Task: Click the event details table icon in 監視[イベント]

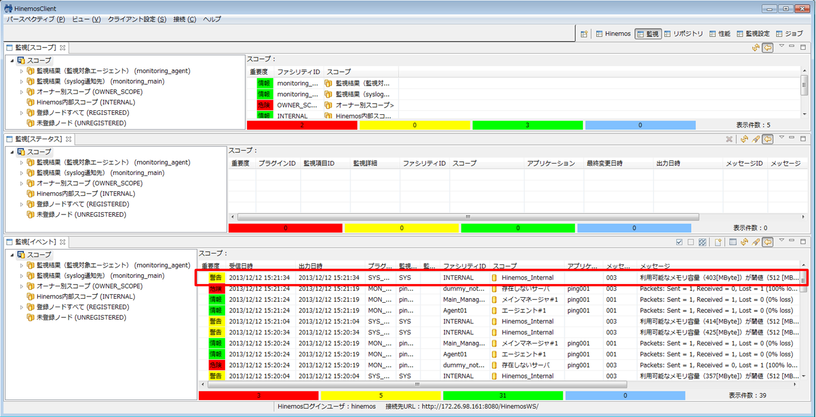Action: pos(733,242)
